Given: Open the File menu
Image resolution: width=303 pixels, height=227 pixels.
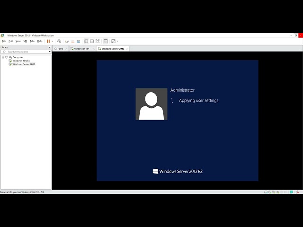Looking at the screenshot, I should pyautogui.click(x=4, y=41).
